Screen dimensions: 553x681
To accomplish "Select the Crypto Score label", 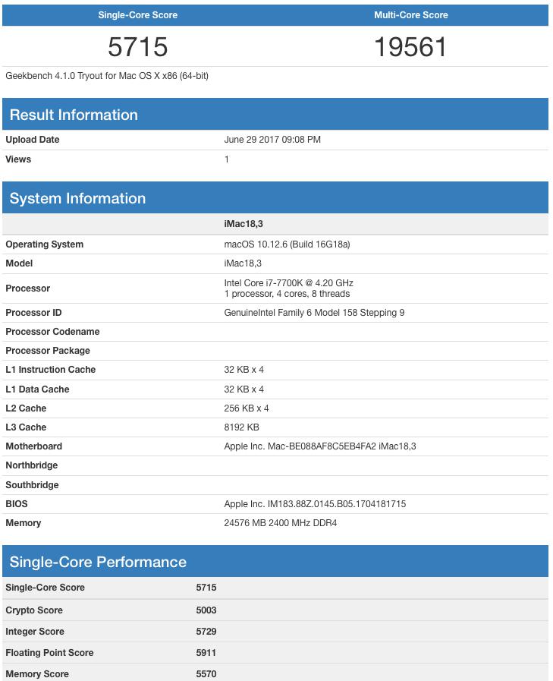I will point(34,610).
